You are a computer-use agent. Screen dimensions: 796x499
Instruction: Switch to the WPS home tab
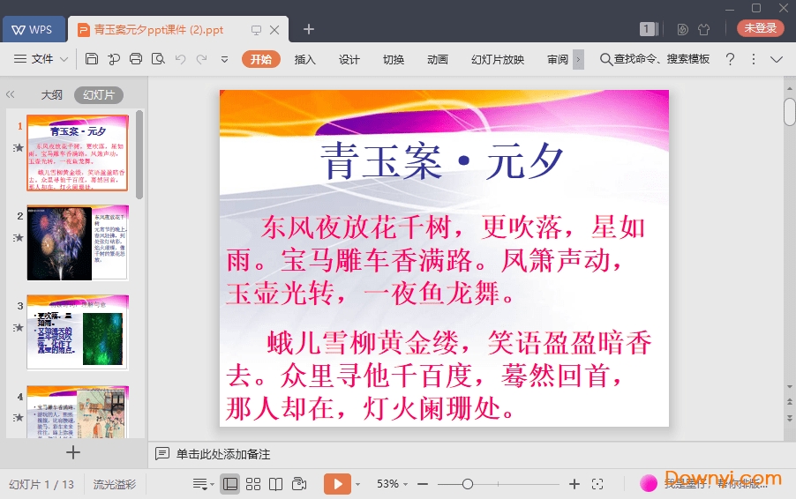(x=34, y=29)
